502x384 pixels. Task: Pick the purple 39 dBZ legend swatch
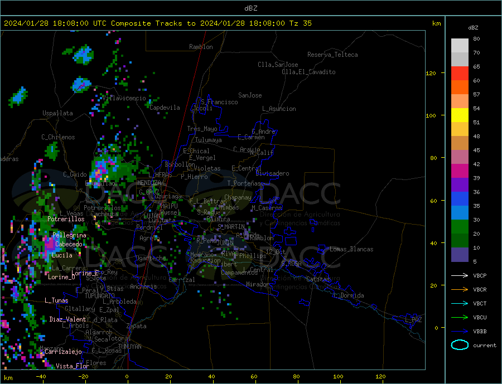pos(460,185)
